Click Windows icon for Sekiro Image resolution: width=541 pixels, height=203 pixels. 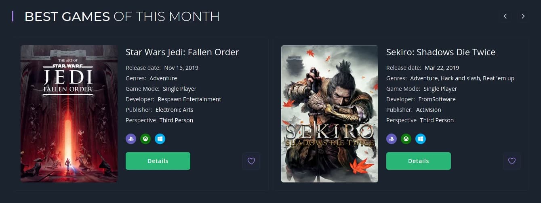(x=421, y=139)
